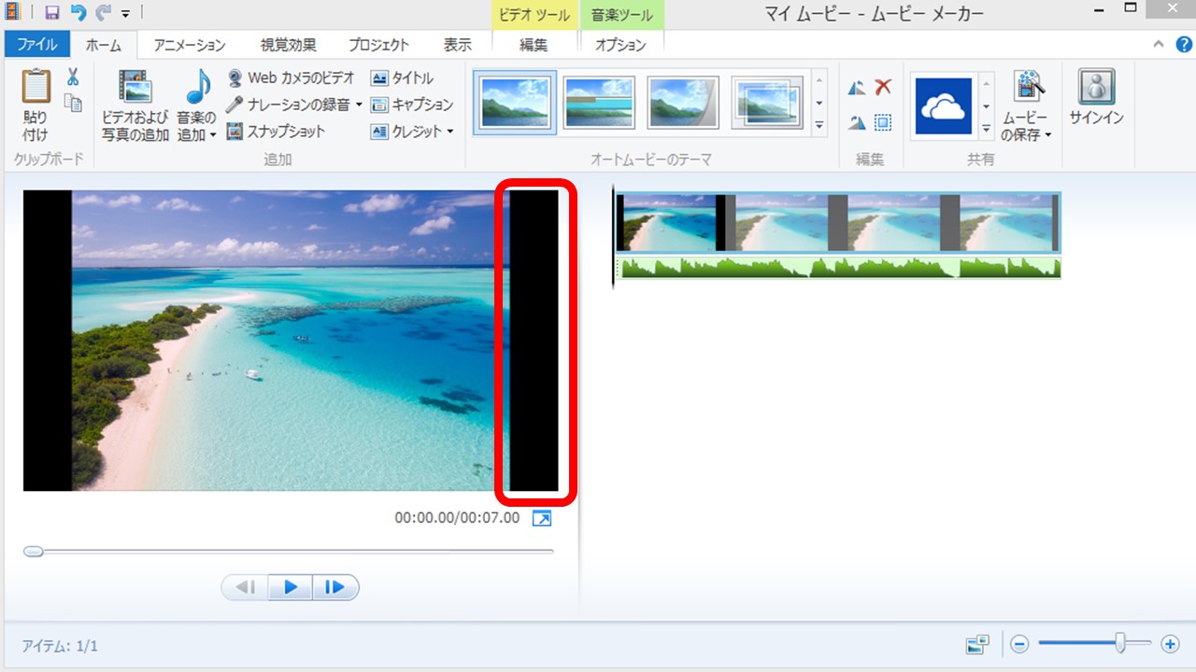Expand the Credits dropdown arrow
The height and width of the screenshot is (672, 1196).
point(449,132)
